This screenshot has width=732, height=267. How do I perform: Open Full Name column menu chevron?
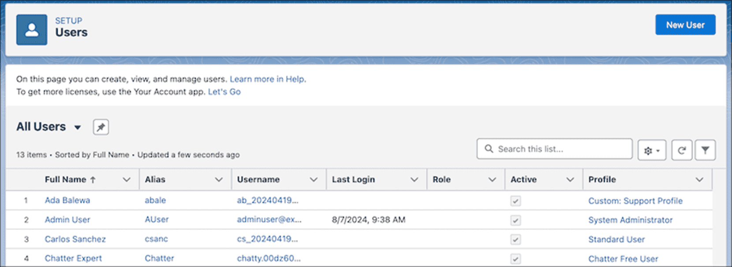point(127,180)
